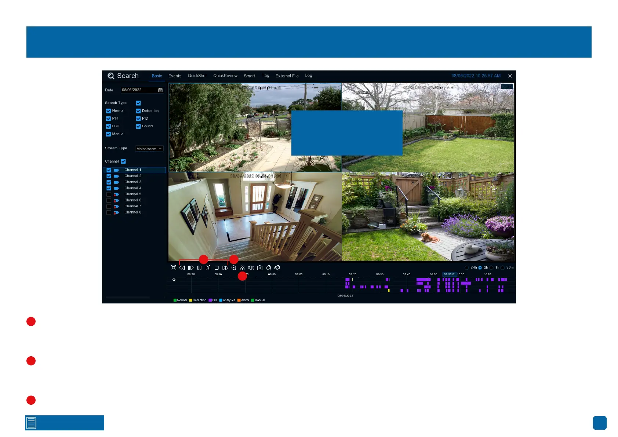Click the fullscreen icon in playback toolbar
This screenshot has width=618, height=437.
pyautogui.click(x=174, y=268)
